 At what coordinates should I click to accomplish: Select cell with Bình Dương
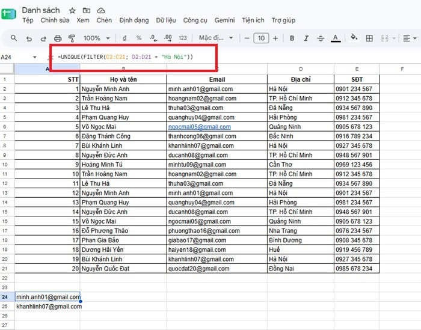click(301, 240)
